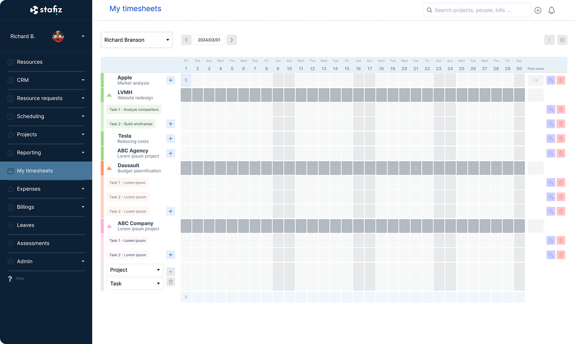This screenshot has height=344, width=576.
Task: Click fill icon on ABC Agency row
Action: click(550, 153)
